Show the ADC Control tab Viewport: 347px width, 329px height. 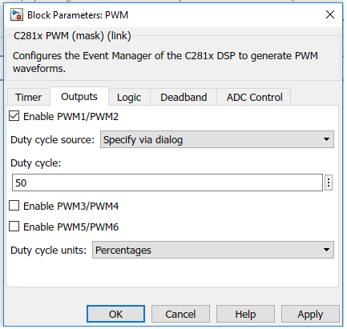[x=254, y=98]
